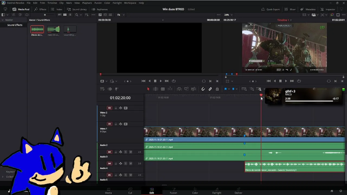Image resolution: width=347 pixels, height=195 pixels.
Task: Toggle auto track selector on A5
Action: pyautogui.click(x=121, y=175)
